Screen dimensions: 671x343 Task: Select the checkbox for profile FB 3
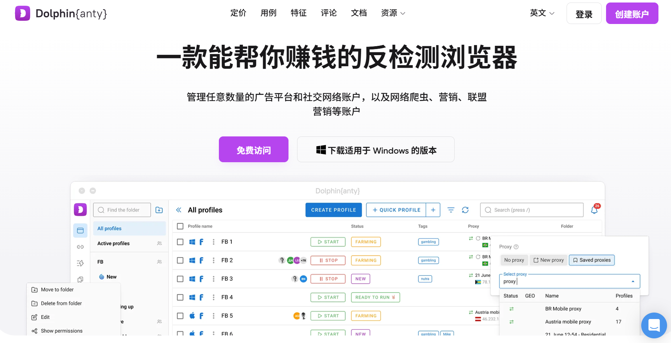[x=180, y=279]
